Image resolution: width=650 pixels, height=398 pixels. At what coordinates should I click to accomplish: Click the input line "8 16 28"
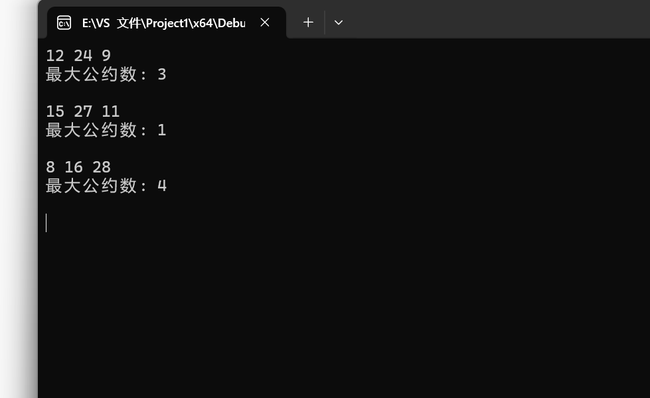78,167
